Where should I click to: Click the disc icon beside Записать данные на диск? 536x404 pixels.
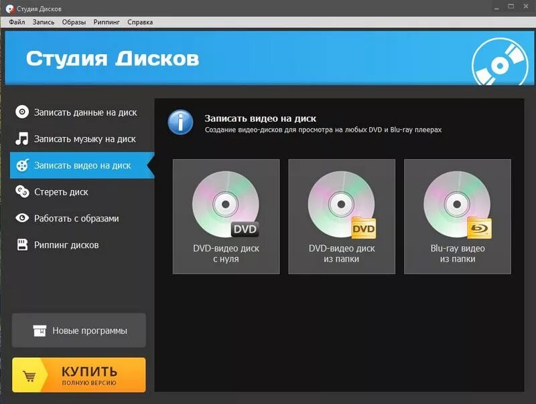pyautogui.click(x=22, y=112)
